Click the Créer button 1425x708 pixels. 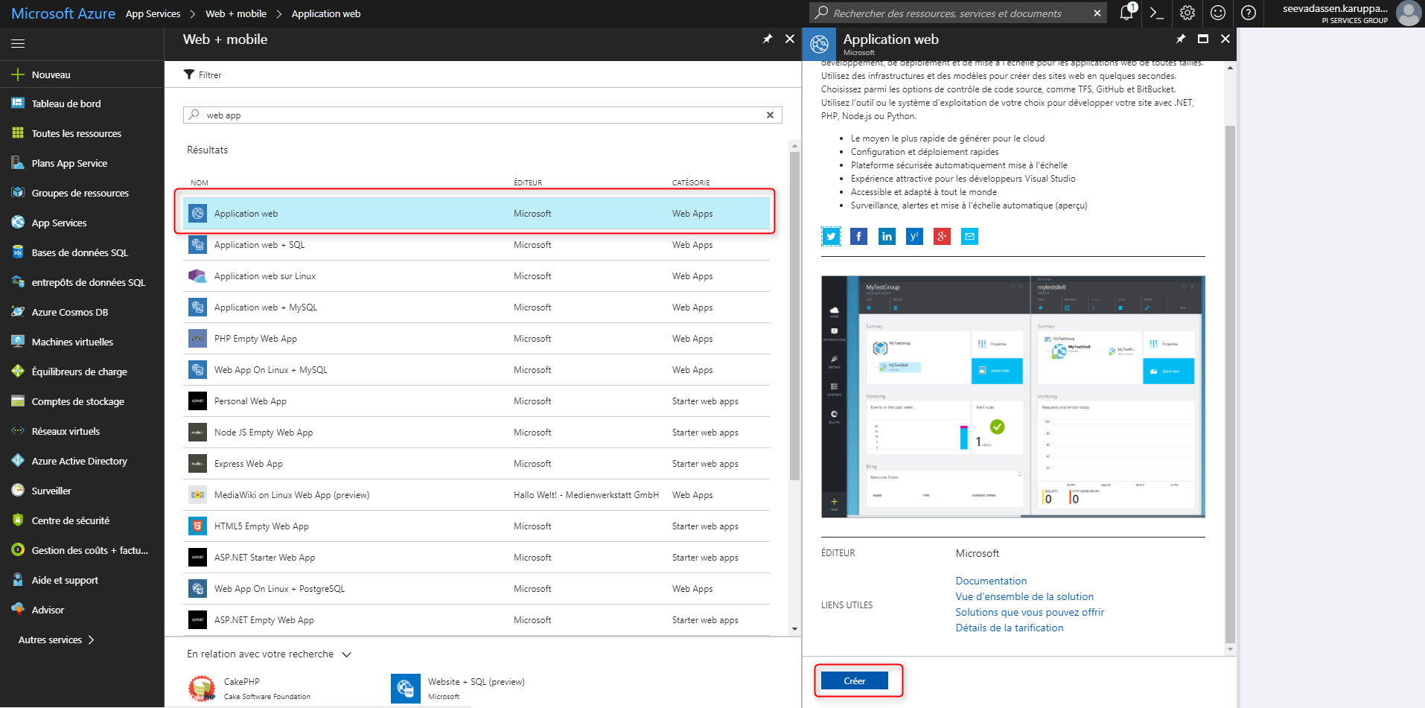855,680
